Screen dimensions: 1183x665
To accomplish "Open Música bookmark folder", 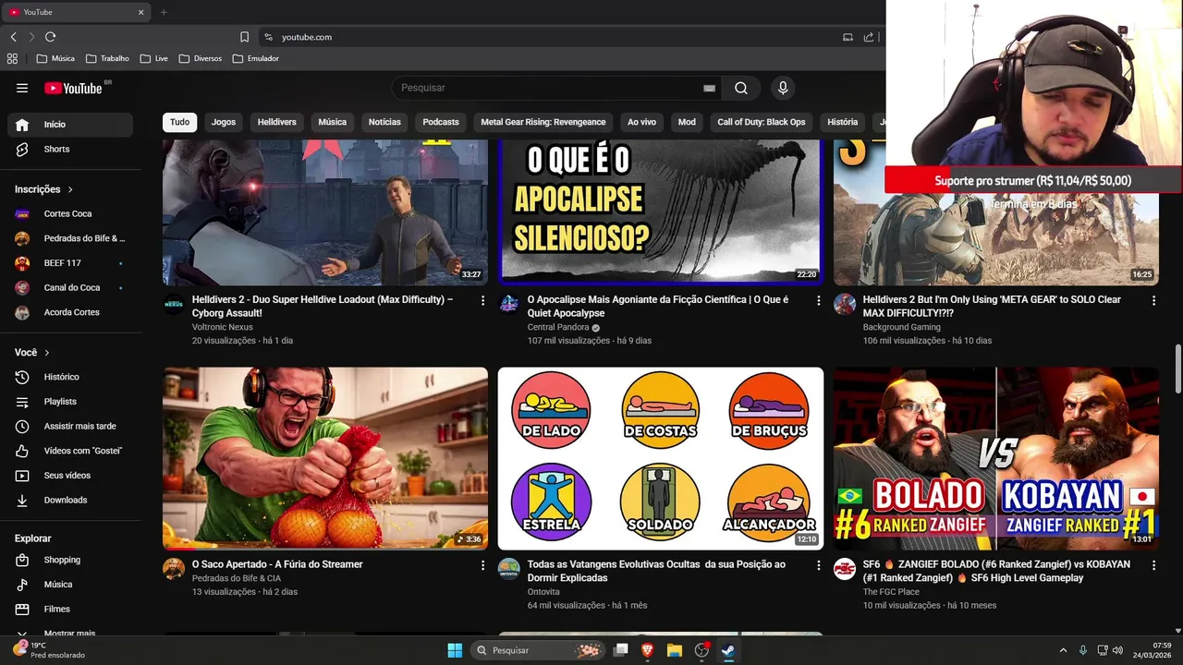I will (x=55, y=58).
